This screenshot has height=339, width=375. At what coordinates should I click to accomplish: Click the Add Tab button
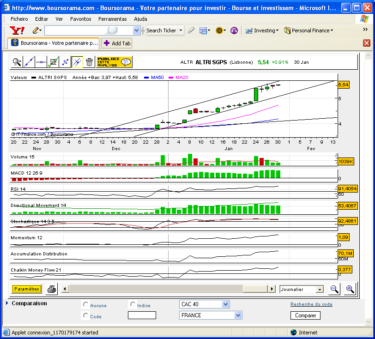(117, 43)
